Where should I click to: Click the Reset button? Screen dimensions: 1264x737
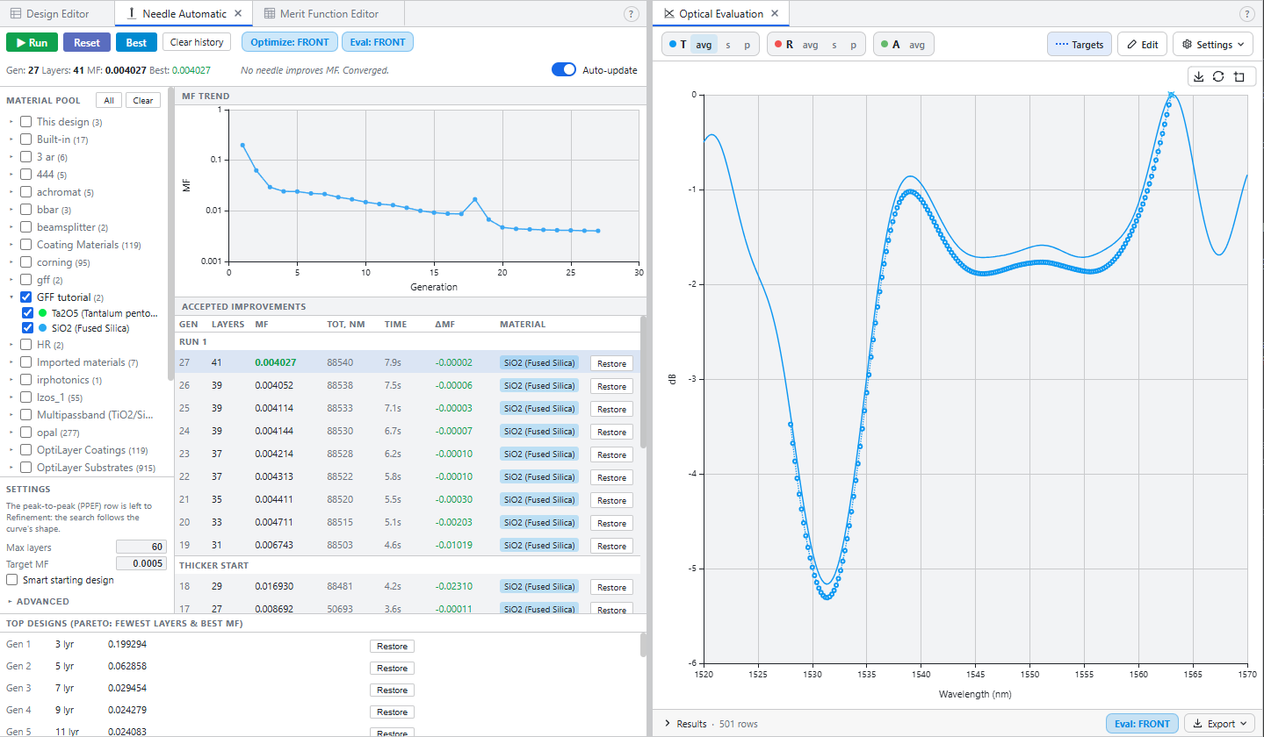87,42
